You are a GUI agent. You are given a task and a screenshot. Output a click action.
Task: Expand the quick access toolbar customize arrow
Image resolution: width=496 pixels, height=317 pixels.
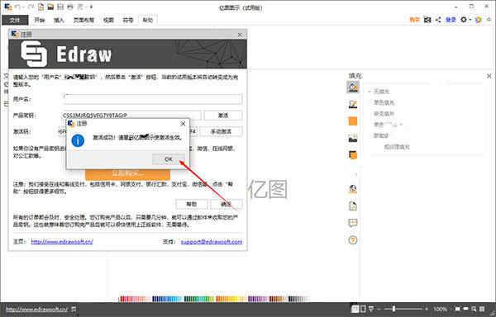click(x=91, y=7)
